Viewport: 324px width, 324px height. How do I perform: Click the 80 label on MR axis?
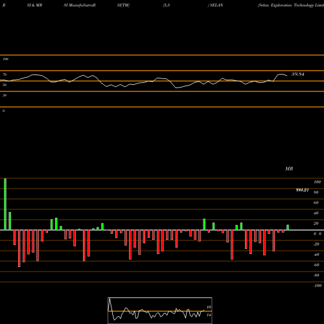[316, 192]
